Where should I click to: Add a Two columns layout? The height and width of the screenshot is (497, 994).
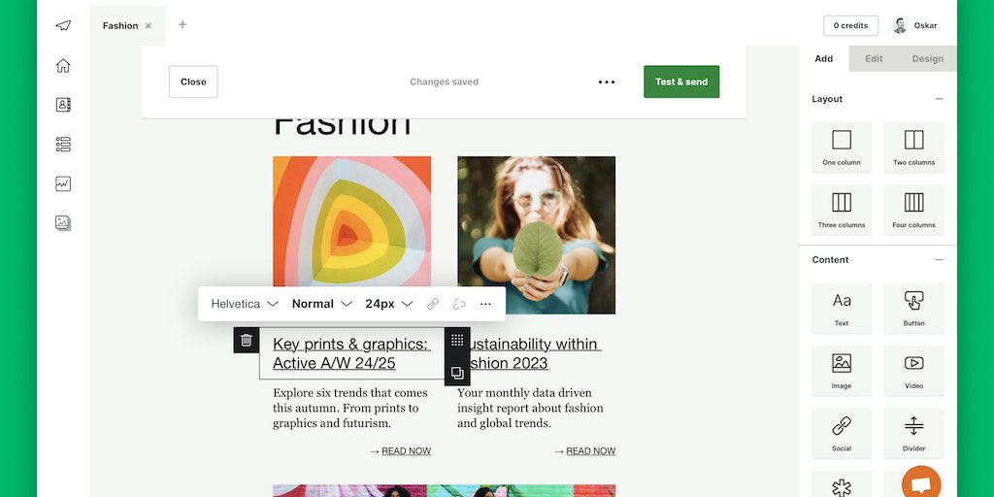tap(913, 148)
